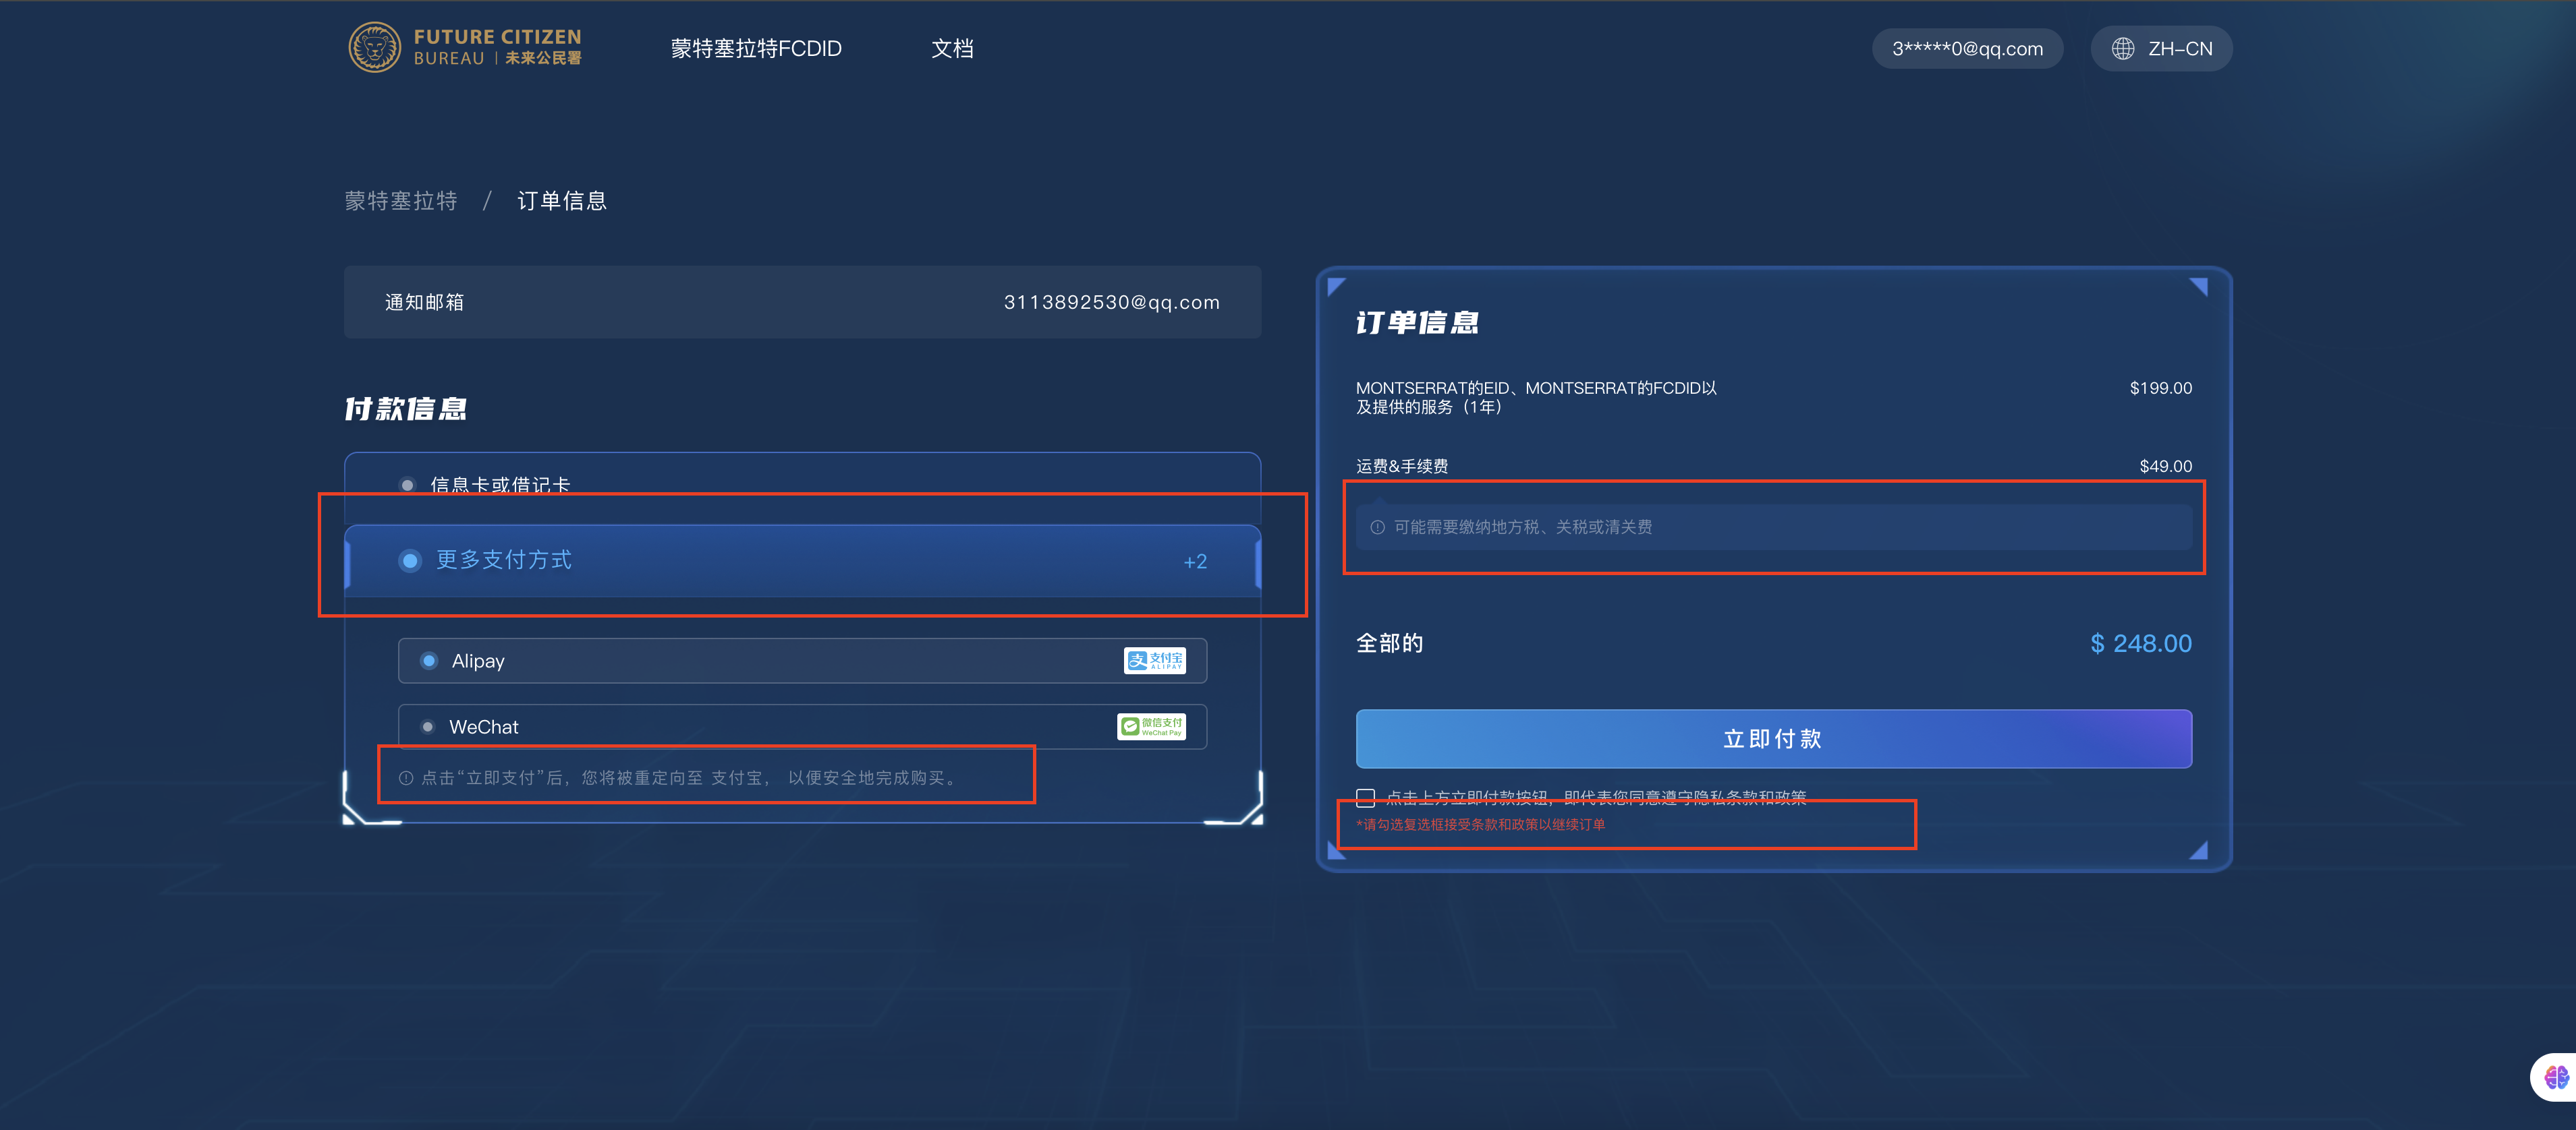The image size is (2576, 1130).
Task: Select the More payment methods radio
Action: [410, 560]
